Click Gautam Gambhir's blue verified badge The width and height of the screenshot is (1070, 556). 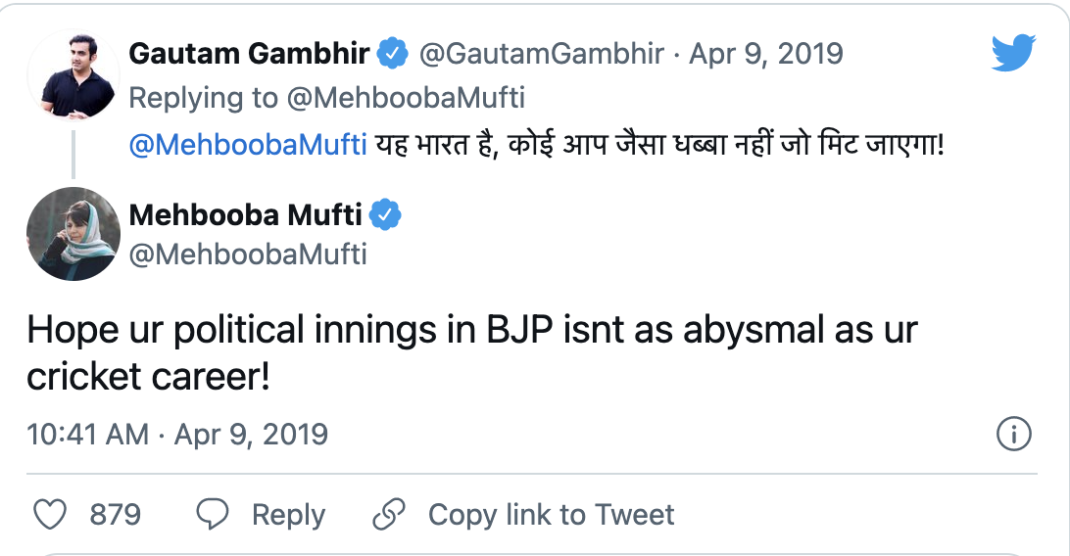(394, 55)
